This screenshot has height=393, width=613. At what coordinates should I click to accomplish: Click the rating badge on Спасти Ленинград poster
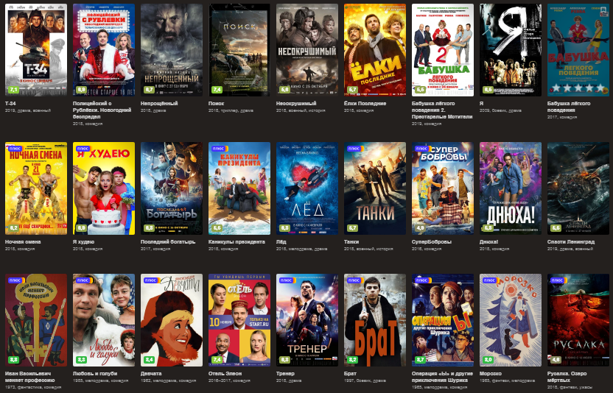pos(556,227)
